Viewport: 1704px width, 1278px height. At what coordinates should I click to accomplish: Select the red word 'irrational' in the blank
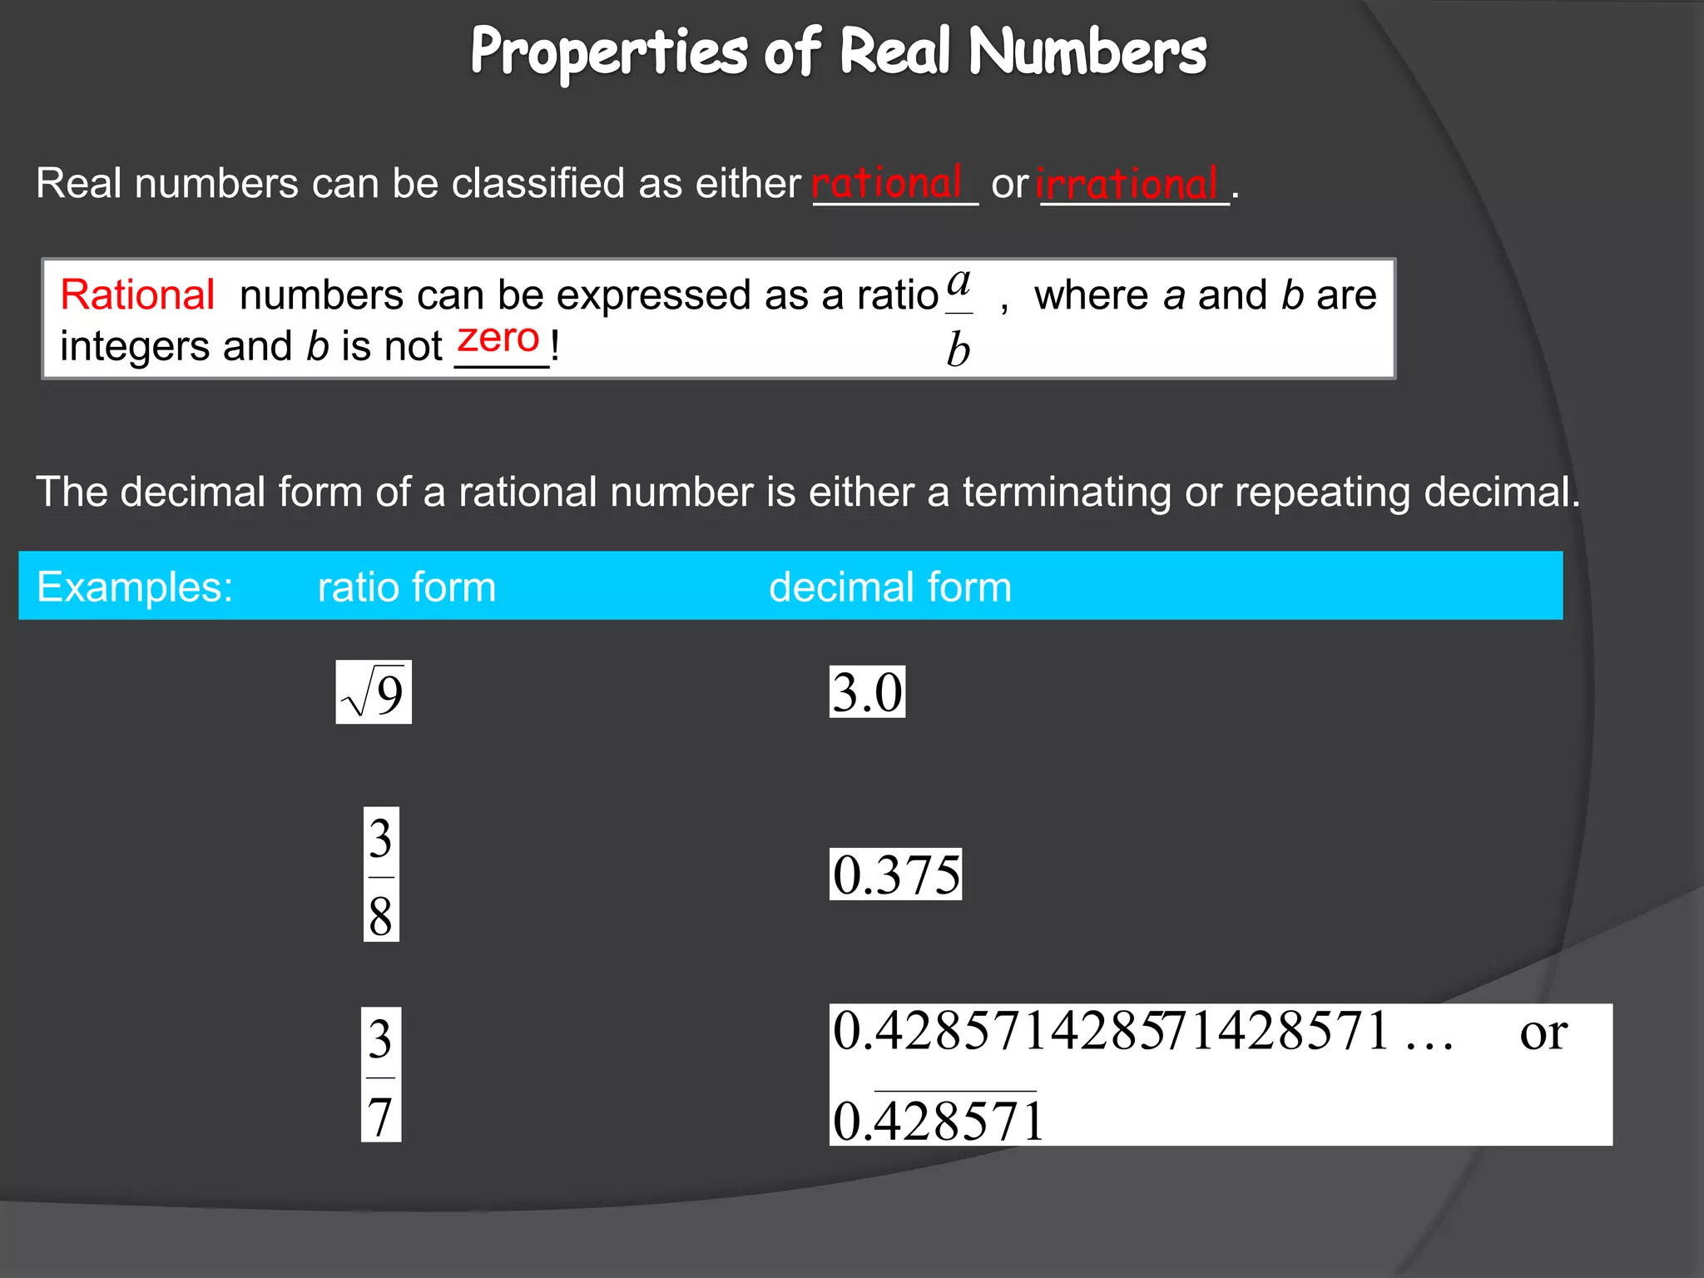[x=1128, y=183]
